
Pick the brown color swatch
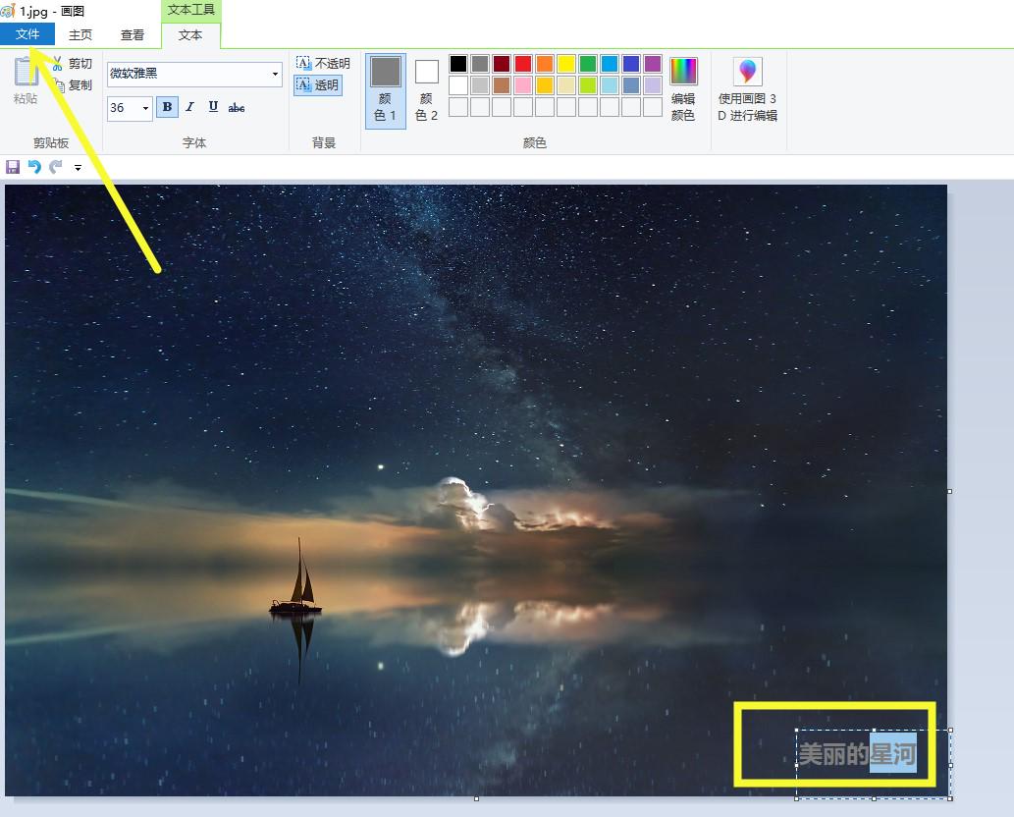pos(502,84)
